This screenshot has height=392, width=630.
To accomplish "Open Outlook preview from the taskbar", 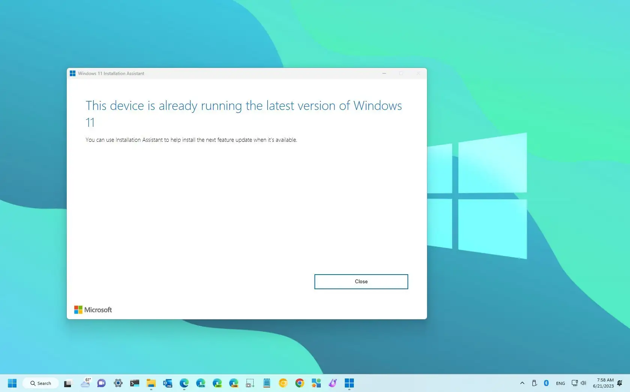I will 167,383.
